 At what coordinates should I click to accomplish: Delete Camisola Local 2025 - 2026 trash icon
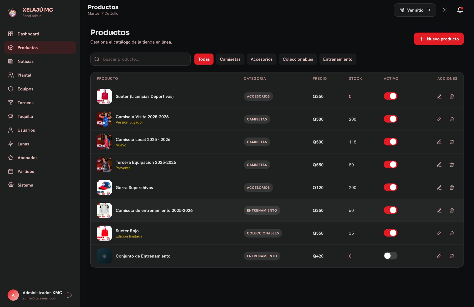click(452, 142)
